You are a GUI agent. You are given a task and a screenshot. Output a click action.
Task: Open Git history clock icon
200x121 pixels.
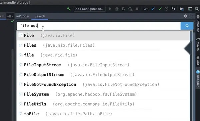166,9
